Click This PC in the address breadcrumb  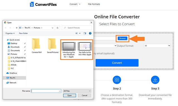point(28,28)
